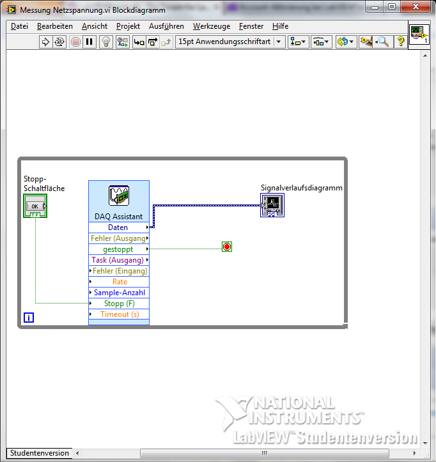This screenshot has height=462, width=436.
Task: Click the scroll left arrow
Action: point(77,453)
